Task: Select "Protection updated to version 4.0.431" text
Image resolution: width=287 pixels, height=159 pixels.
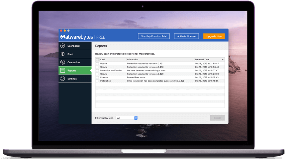Action: tap(145, 64)
